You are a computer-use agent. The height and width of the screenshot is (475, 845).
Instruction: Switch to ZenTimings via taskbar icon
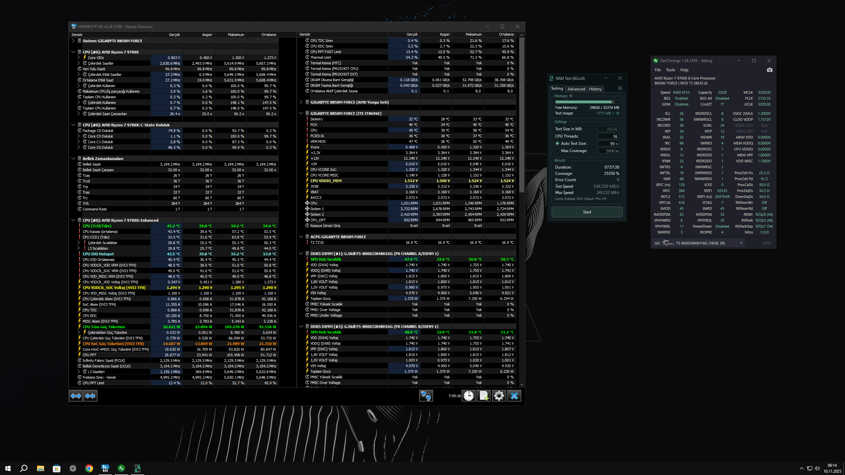[x=121, y=468]
